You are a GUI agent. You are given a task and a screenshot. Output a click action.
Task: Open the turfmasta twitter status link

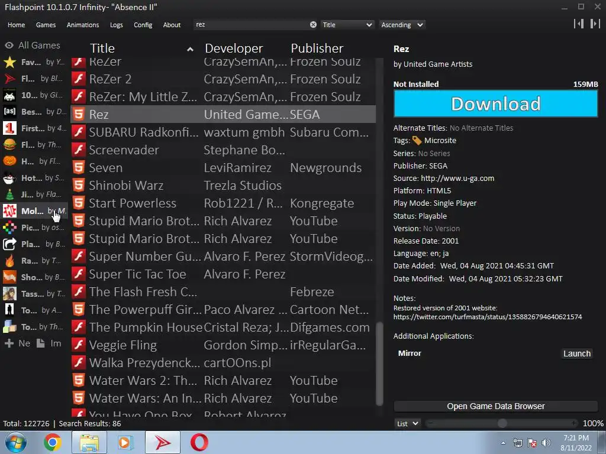tap(488, 317)
